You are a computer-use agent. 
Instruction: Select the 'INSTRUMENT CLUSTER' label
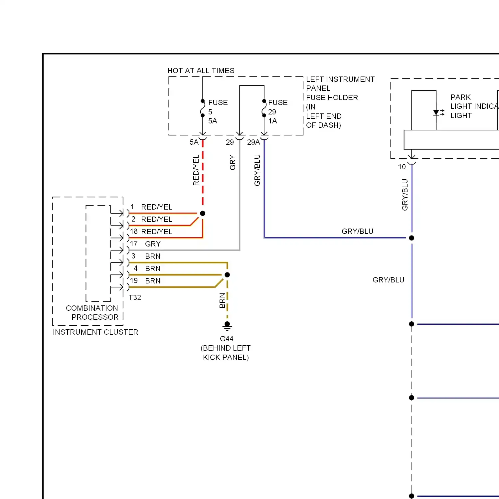tap(95, 332)
